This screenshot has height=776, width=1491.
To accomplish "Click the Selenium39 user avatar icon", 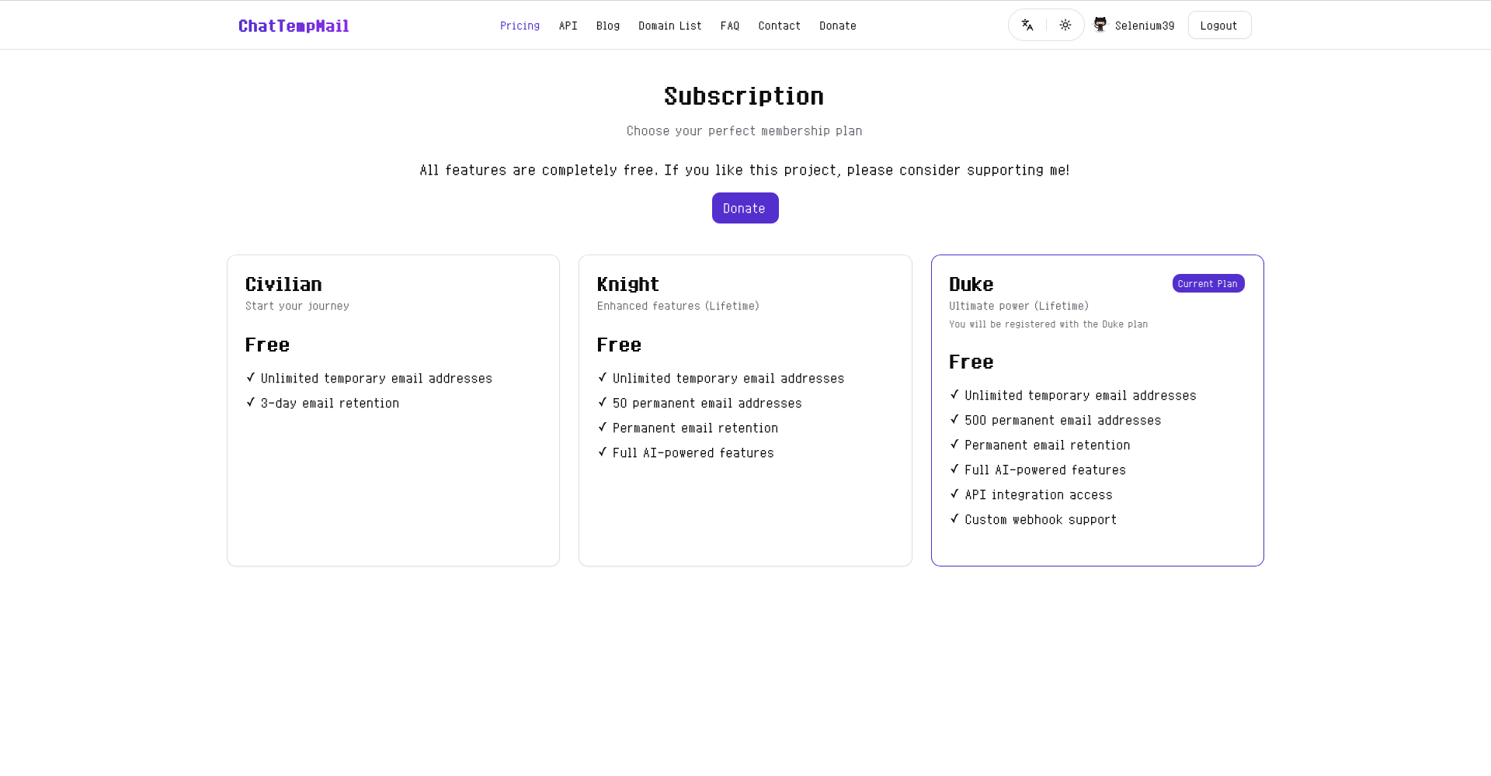I will [x=1100, y=25].
